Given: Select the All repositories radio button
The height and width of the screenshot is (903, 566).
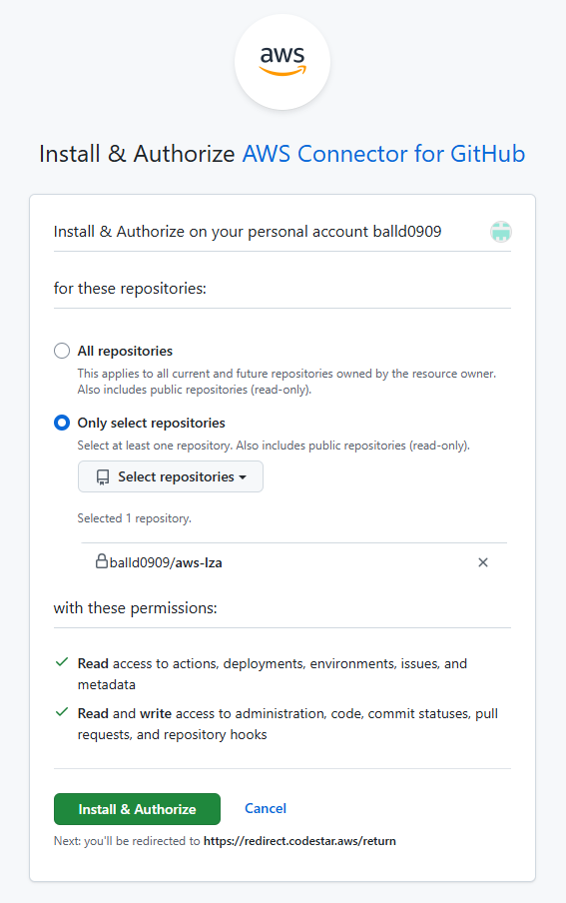Looking at the screenshot, I should coord(62,351).
